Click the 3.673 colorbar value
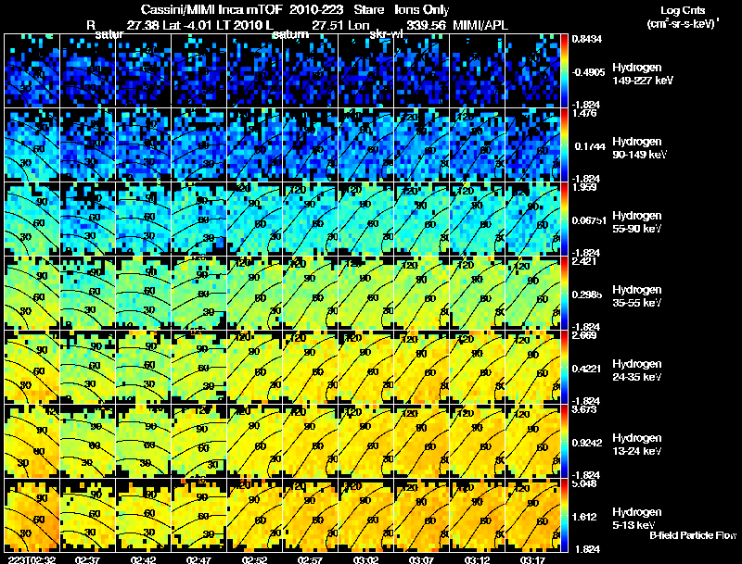 pos(585,409)
